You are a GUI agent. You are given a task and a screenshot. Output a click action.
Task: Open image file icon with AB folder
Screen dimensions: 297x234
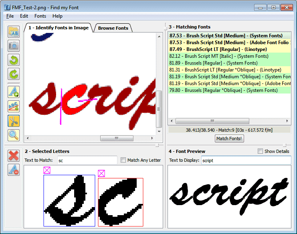tap(14, 31)
